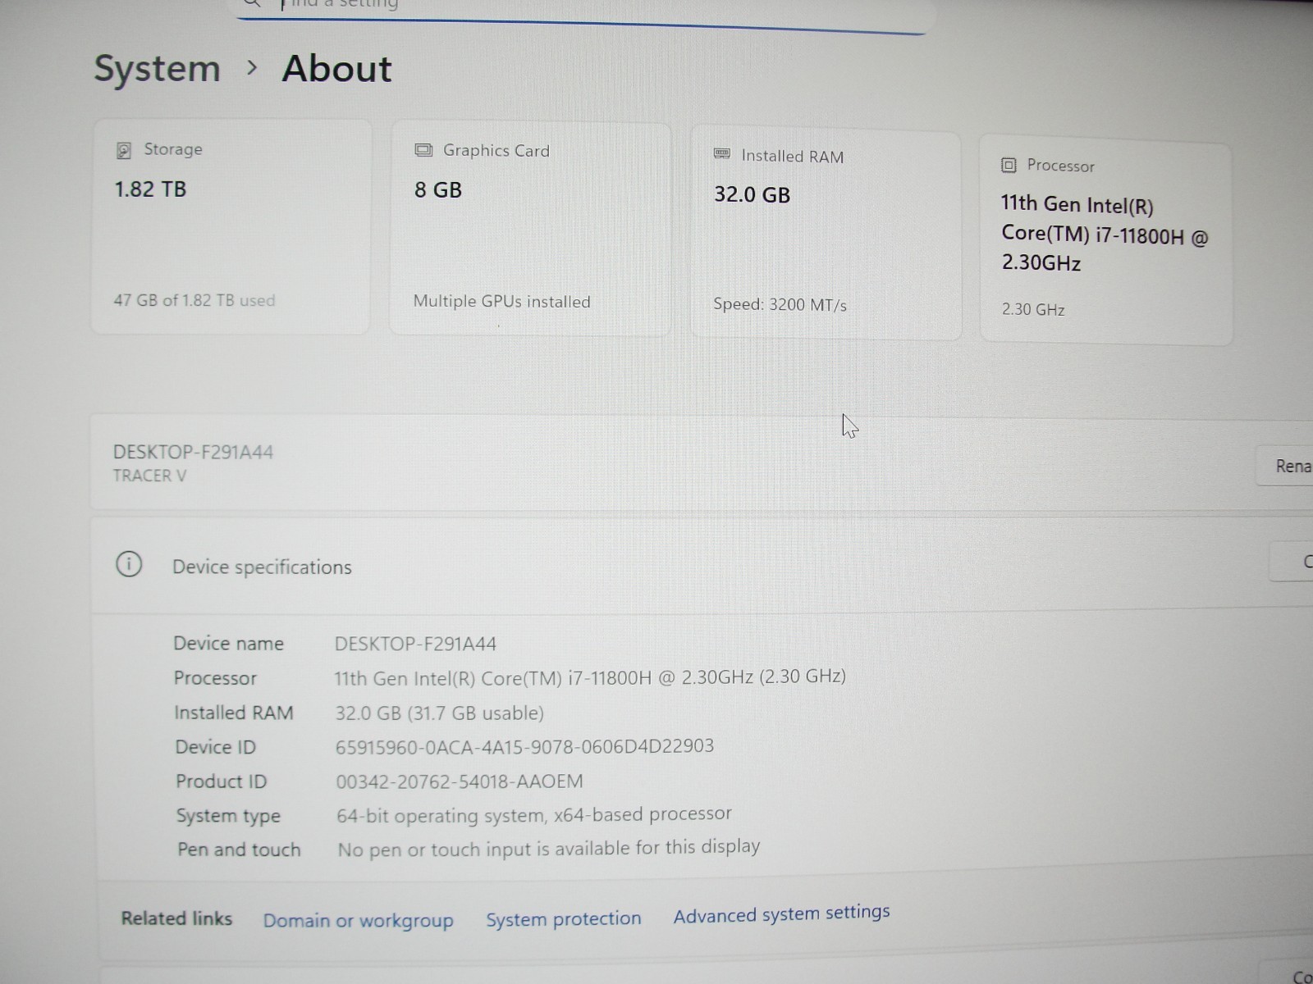Click the Device name row value
The image size is (1313, 984).
(415, 644)
